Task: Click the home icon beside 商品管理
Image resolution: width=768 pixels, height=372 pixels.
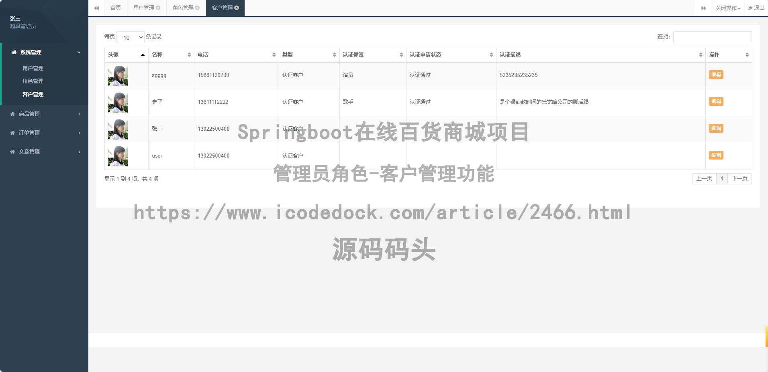Action: (x=12, y=114)
